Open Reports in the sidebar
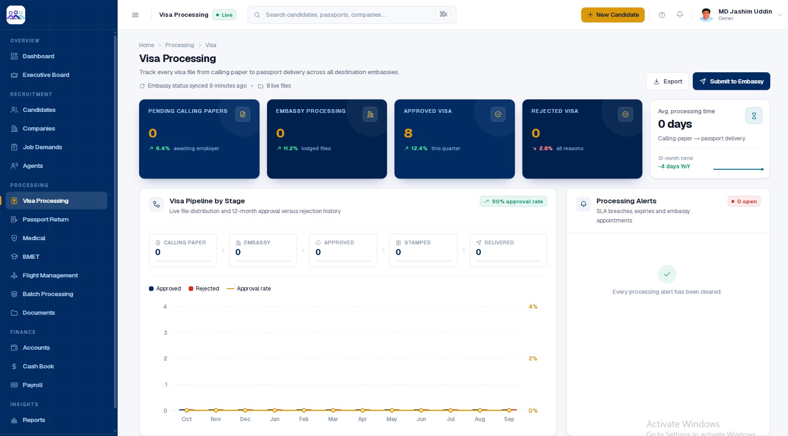 56,420
